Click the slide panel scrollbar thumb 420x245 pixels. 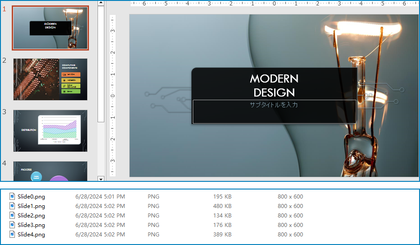pos(101,64)
